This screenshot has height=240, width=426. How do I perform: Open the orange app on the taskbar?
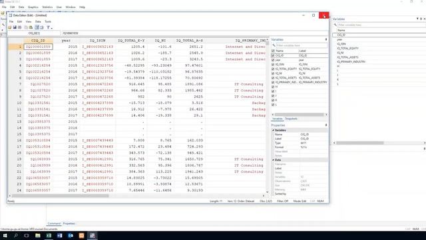coord(81,235)
